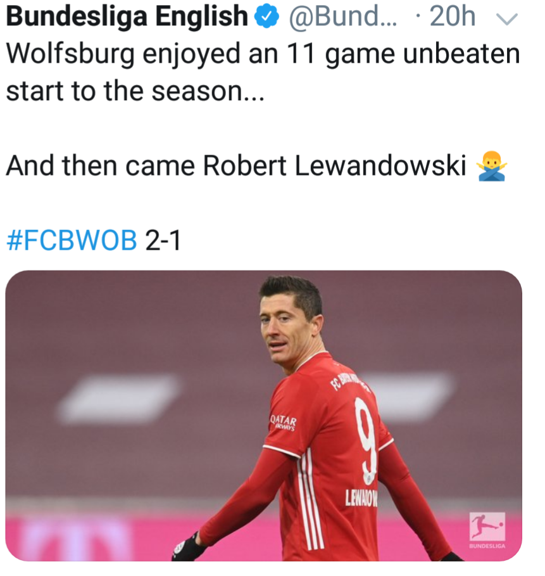
Task: Click "And then came Robert Lewandowski" text
Action: 236,165
